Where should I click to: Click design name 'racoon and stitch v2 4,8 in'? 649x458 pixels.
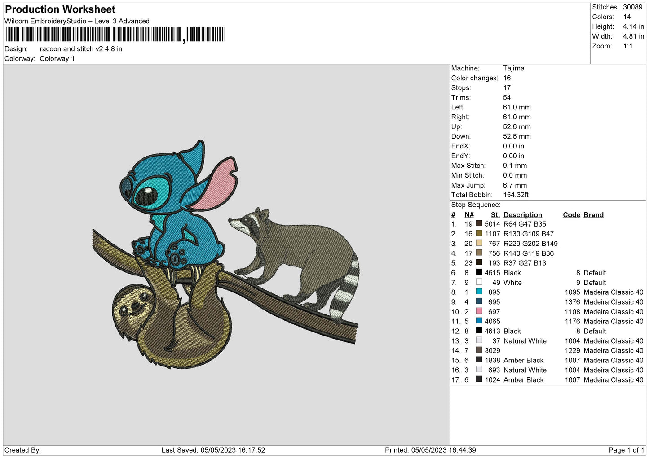click(x=81, y=49)
